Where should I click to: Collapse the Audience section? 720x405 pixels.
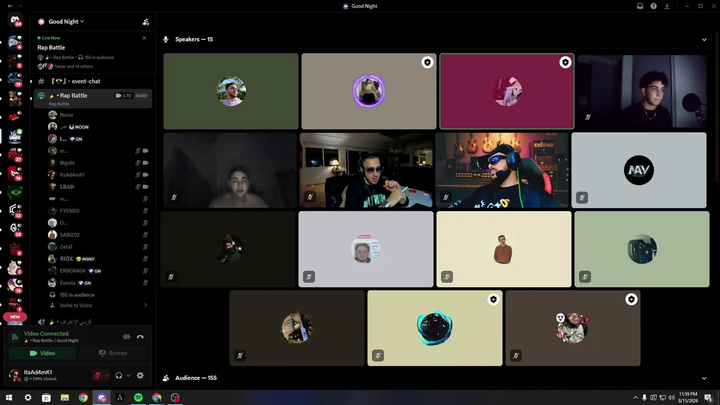(704, 378)
